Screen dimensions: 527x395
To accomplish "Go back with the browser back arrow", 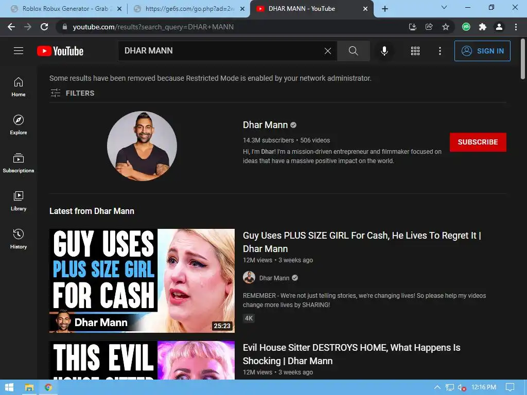I will (11, 27).
